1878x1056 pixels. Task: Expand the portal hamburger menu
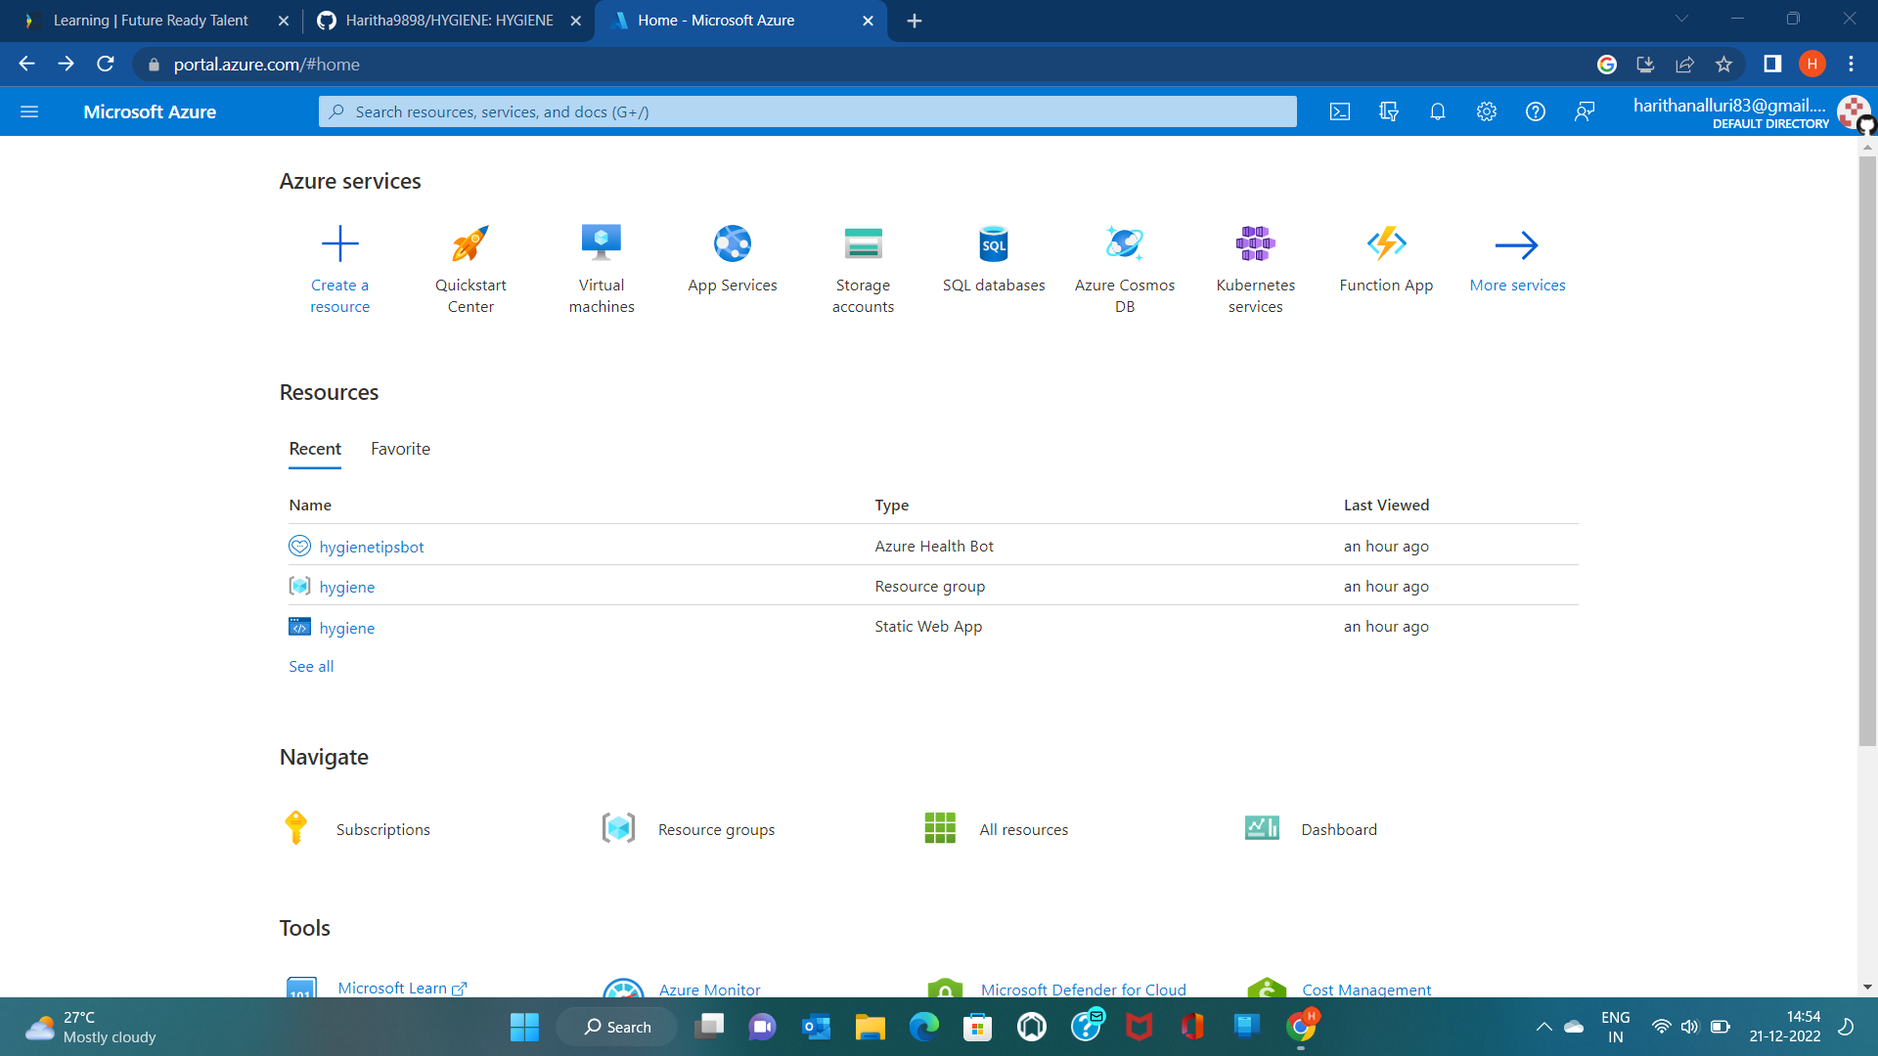point(29,111)
